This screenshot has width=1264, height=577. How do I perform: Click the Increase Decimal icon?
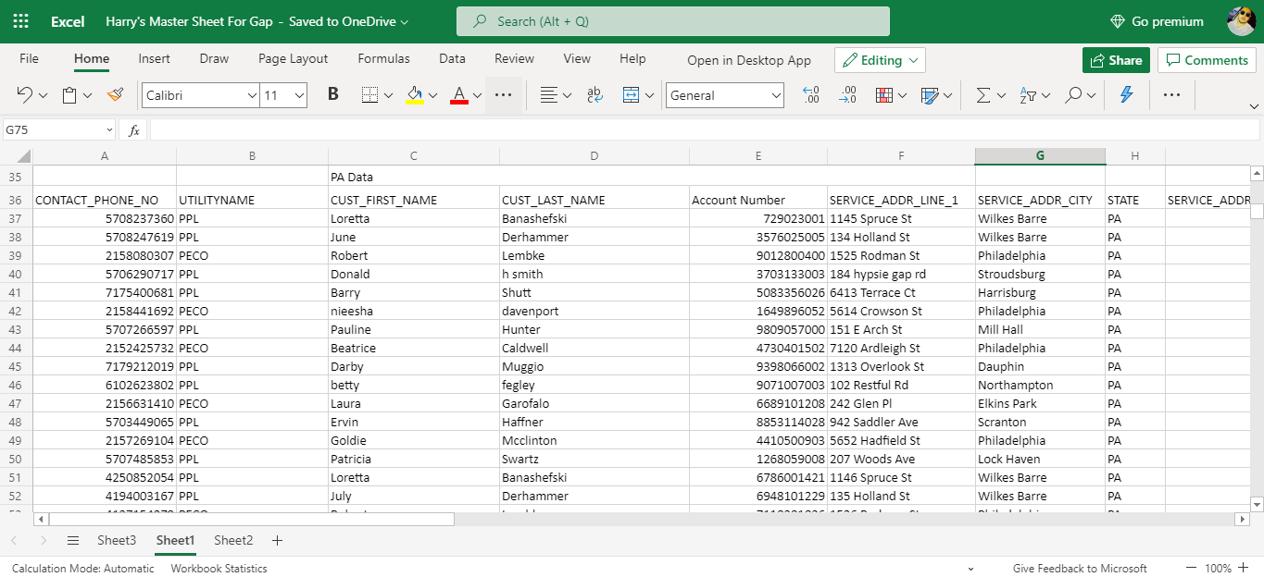click(x=811, y=95)
